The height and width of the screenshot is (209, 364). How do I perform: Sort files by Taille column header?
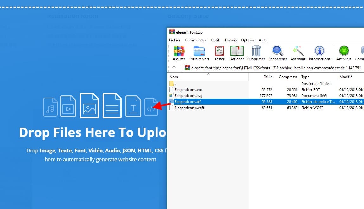point(268,77)
